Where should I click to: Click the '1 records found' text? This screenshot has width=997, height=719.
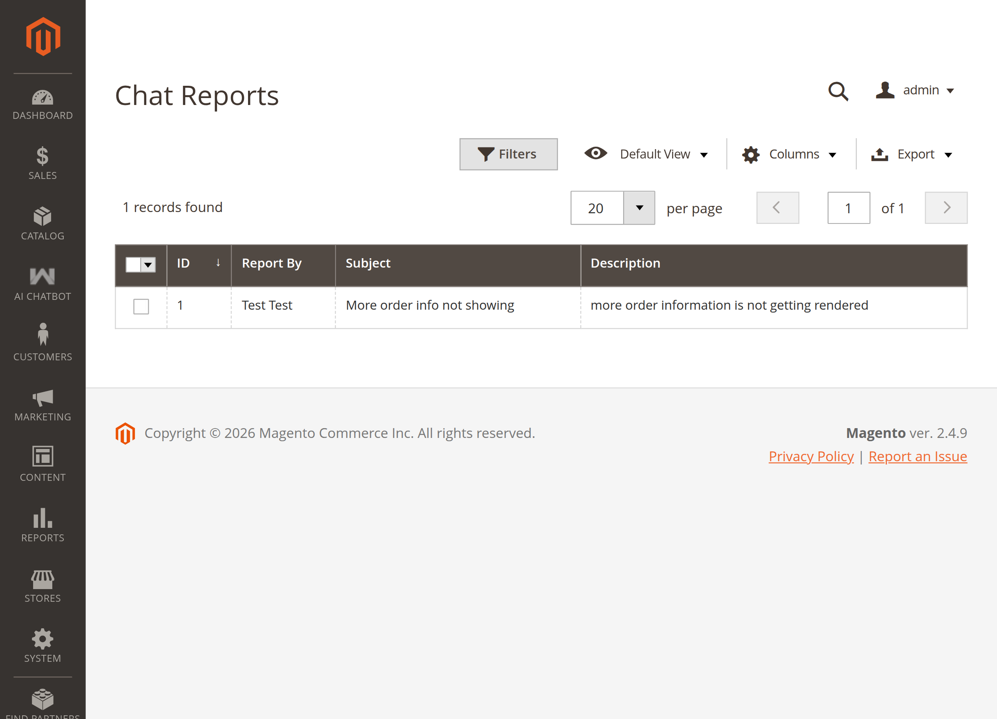[x=173, y=207]
